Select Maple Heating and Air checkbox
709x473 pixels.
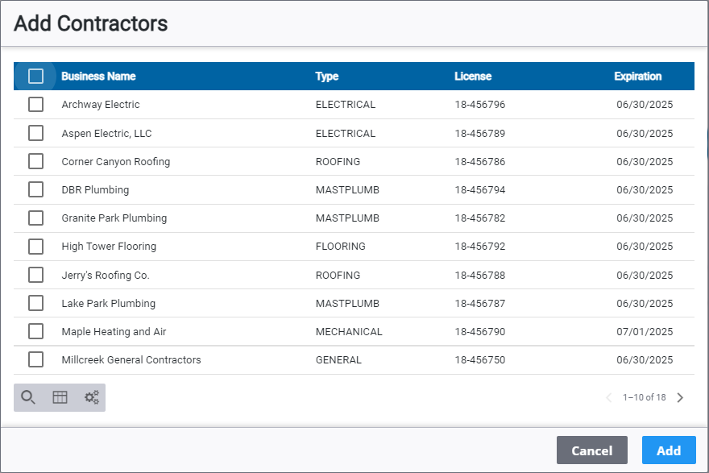tap(35, 331)
